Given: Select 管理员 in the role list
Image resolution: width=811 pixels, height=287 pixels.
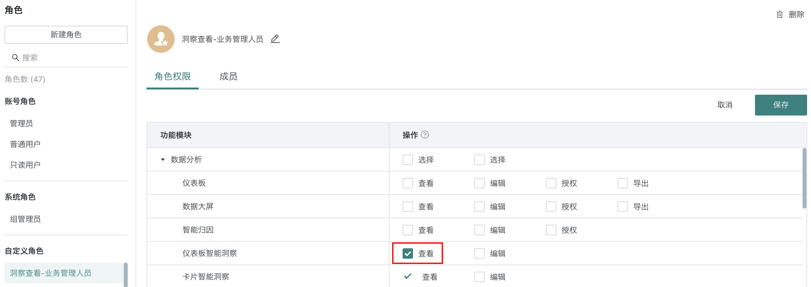Looking at the screenshot, I should tap(21, 123).
